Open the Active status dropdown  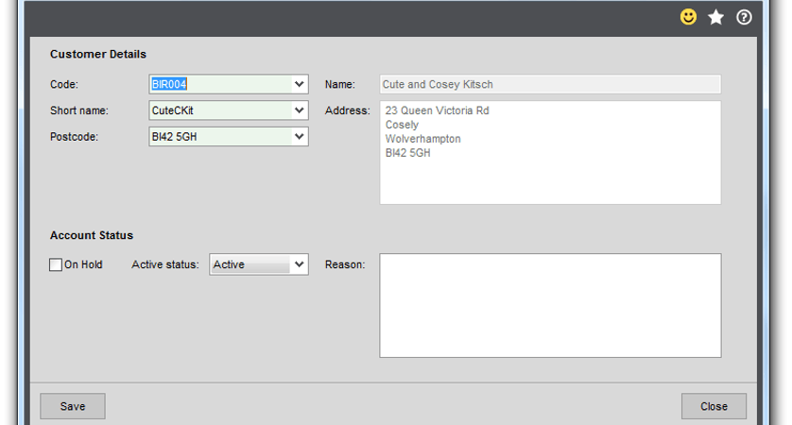click(299, 264)
